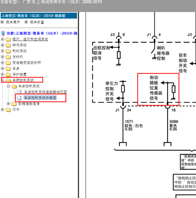Viewport: 196px width, 198px height.
Task: Expand the 制动系统 tree node
Action: pos(2,51)
